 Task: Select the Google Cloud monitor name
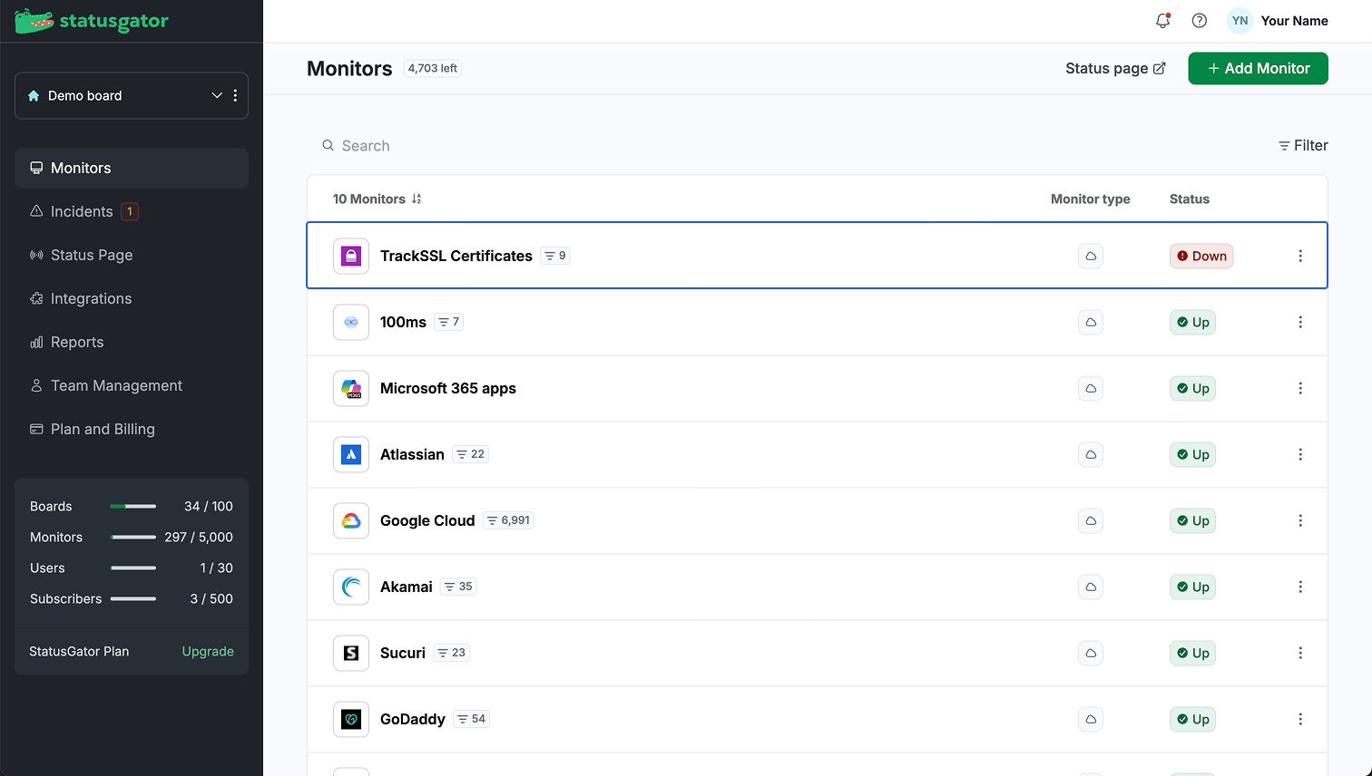click(x=427, y=520)
